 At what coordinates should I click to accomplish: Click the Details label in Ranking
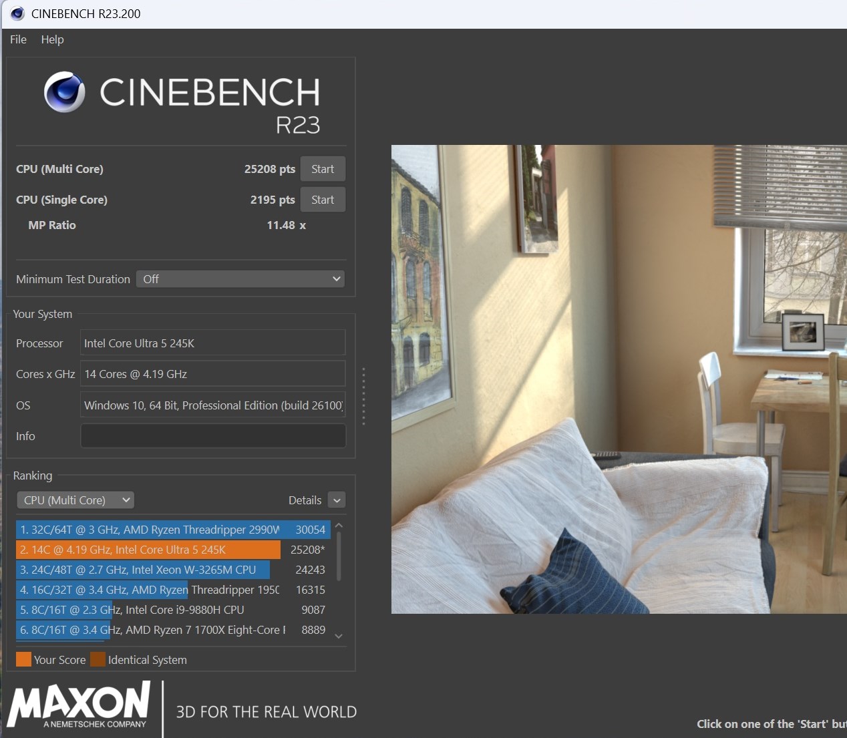(x=305, y=500)
